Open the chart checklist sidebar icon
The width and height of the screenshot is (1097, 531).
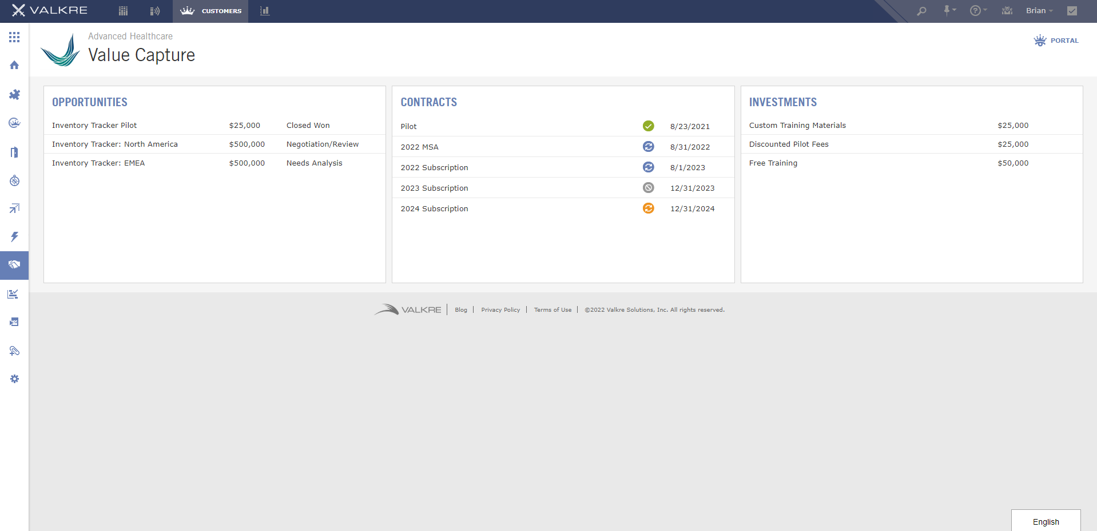13,294
